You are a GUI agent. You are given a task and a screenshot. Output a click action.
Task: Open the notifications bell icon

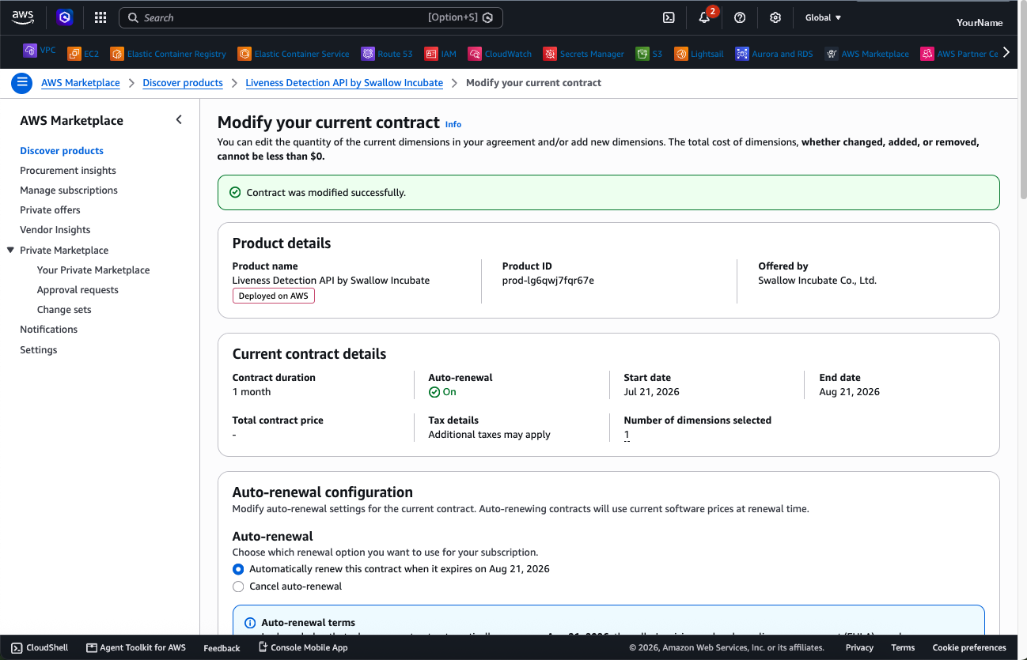[704, 17]
